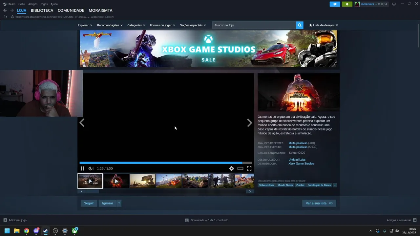Click the Zumbis tag

tap(300, 185)
